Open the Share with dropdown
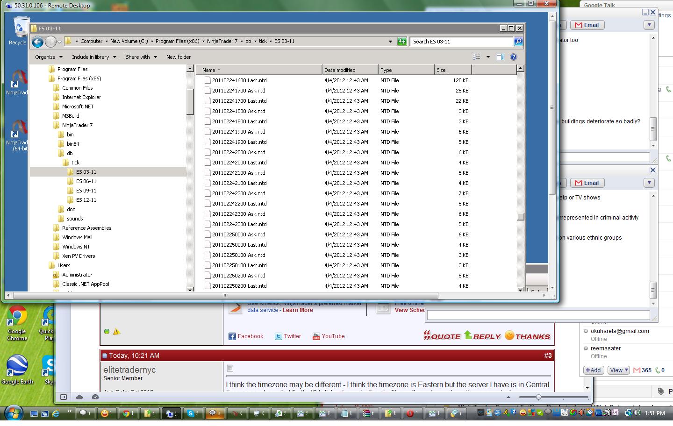 [141, 57]
